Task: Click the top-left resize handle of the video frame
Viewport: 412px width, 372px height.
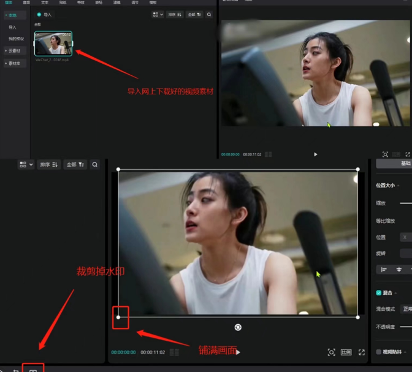Action: (118, 169)
